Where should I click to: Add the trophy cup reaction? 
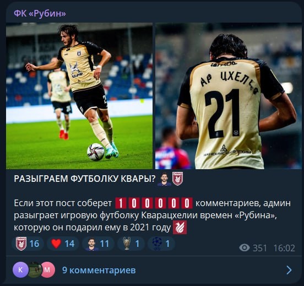click(x=131, y=244)
